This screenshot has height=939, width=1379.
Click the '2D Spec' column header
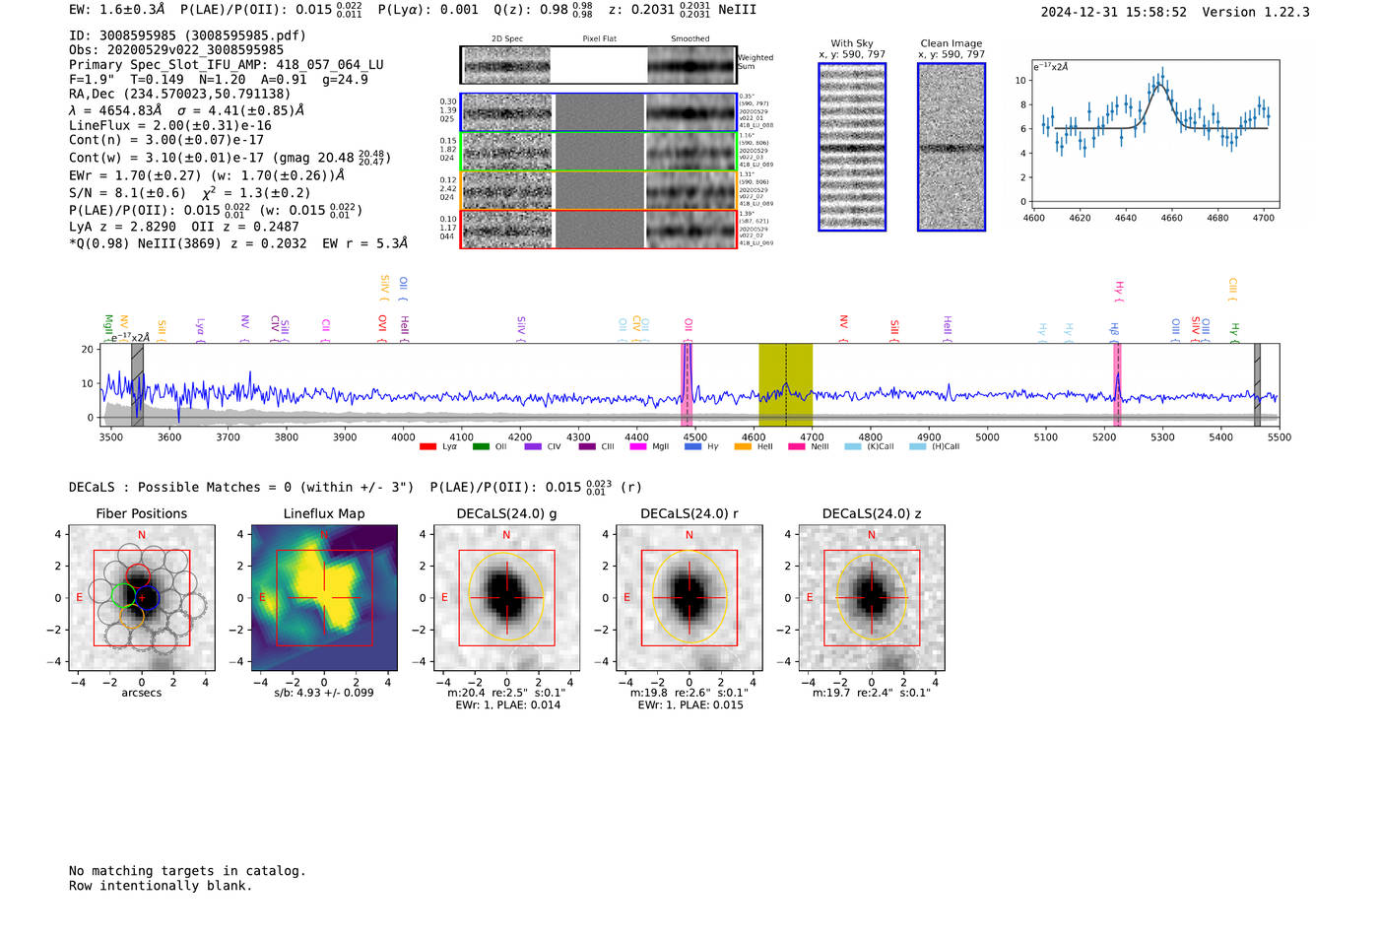tap(507, 39)
